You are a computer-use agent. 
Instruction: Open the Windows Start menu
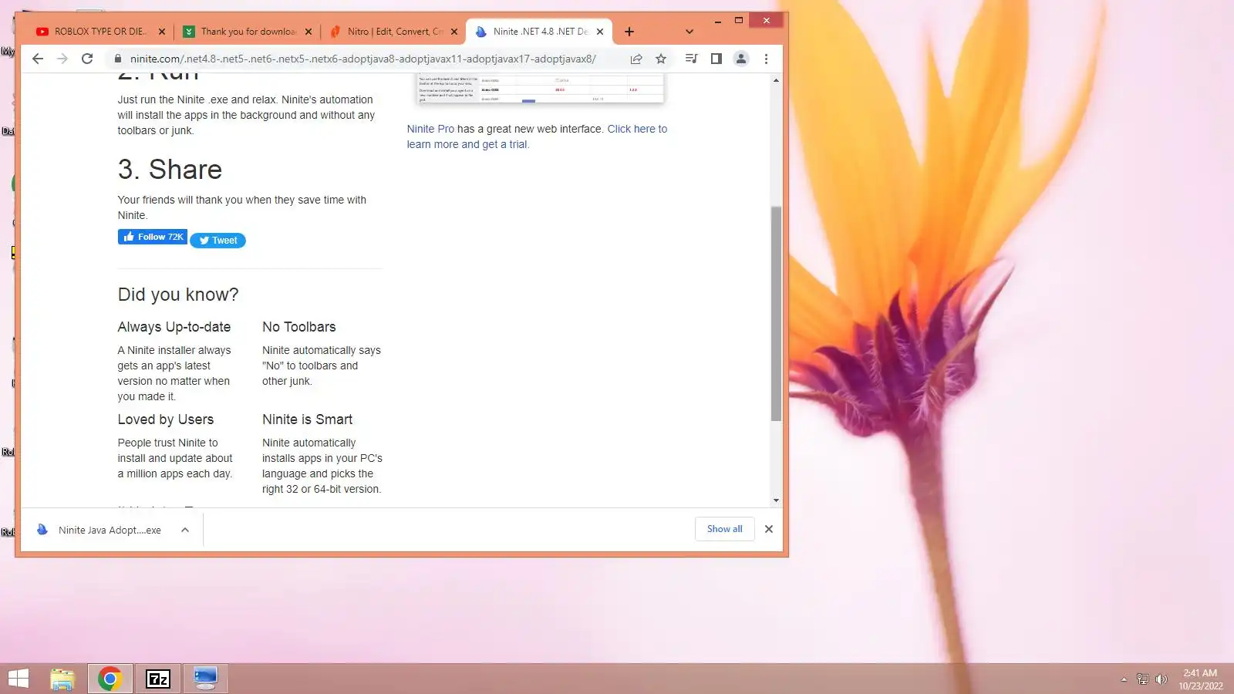[19, 679]
